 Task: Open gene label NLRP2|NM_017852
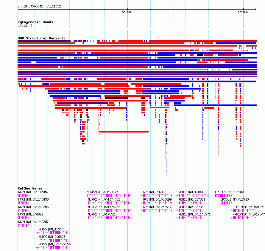(x=102, y=214)
